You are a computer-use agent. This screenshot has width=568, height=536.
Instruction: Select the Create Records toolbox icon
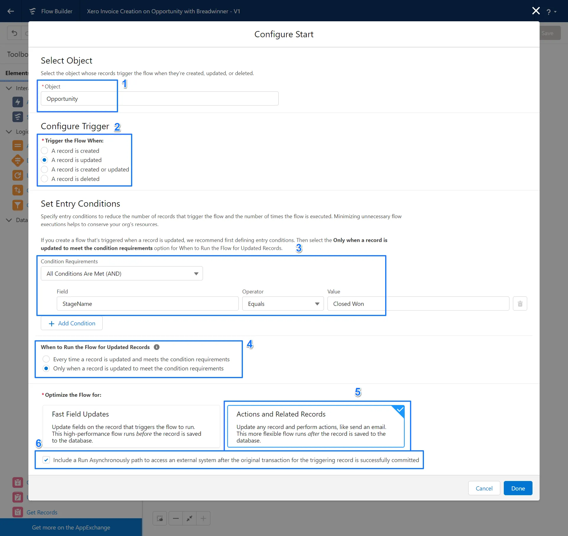click(18, 482)
